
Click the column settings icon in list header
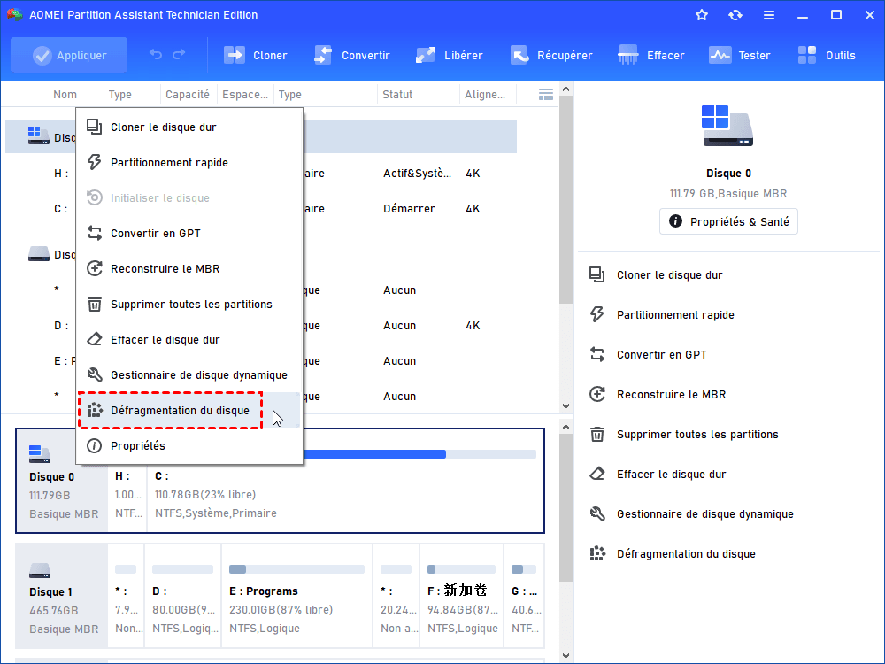pos(546,95)
